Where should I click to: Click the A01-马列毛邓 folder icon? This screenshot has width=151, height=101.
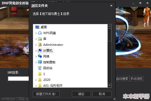[x=40, y=85]
